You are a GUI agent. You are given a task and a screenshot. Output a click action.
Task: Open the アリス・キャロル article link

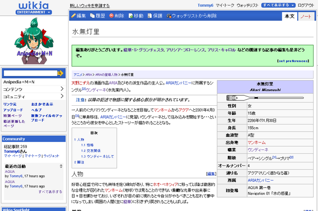coord(221,50)
